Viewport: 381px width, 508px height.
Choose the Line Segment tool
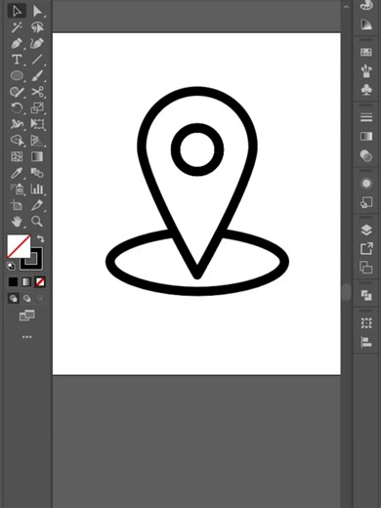[x=37, y=60]
